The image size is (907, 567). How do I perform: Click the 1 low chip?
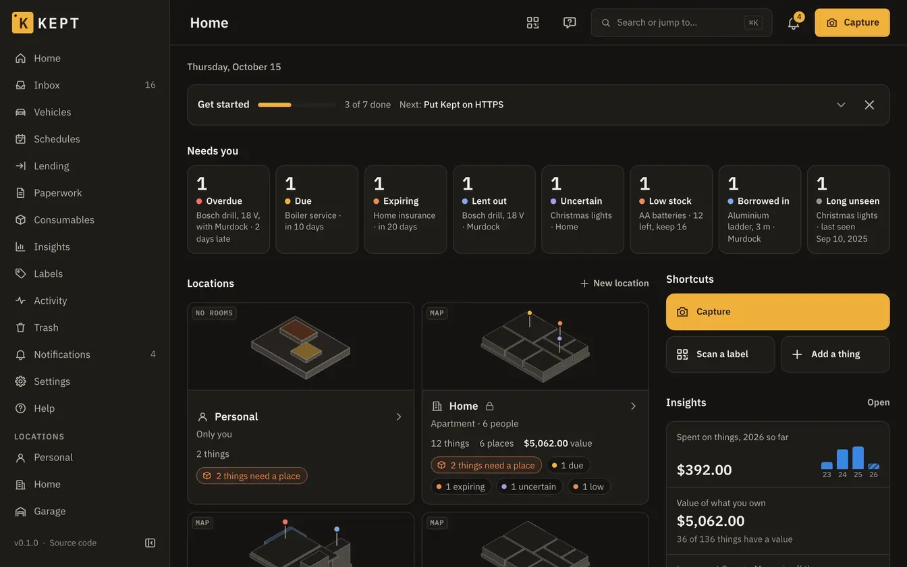coord(588,487)
